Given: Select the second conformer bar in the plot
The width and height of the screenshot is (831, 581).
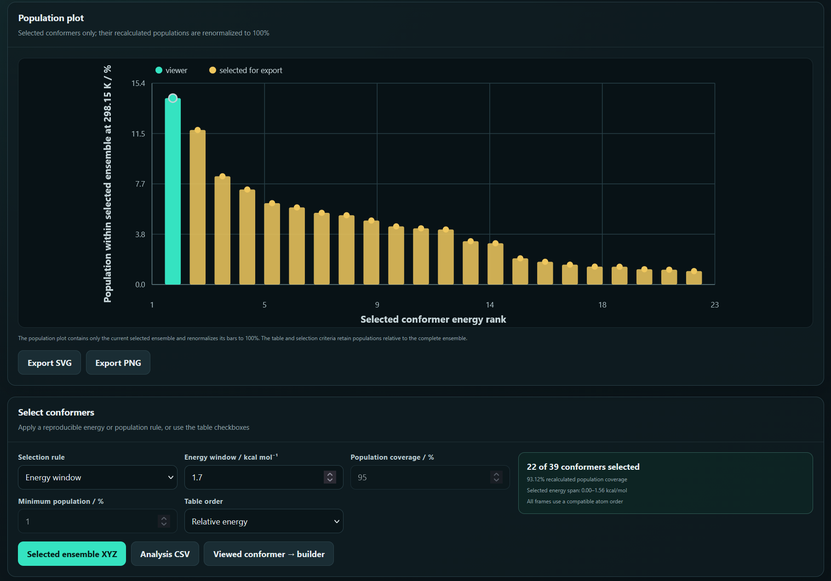Looking at the screenshot, I should coord(198,207).
